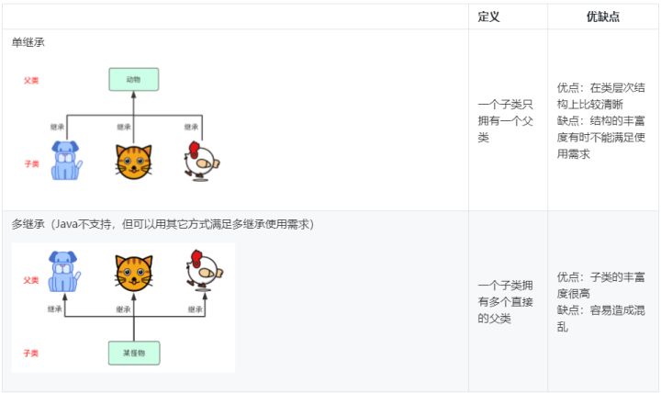This screenshot has height=393, width=661.
Task: Click the cons text 容易造成混乱
Action: pos(601,319)
